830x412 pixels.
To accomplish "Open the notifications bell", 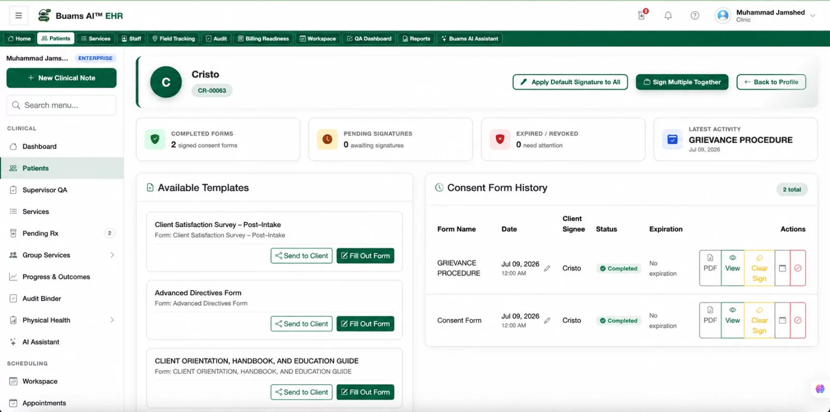I will click(x=668, y=16).
